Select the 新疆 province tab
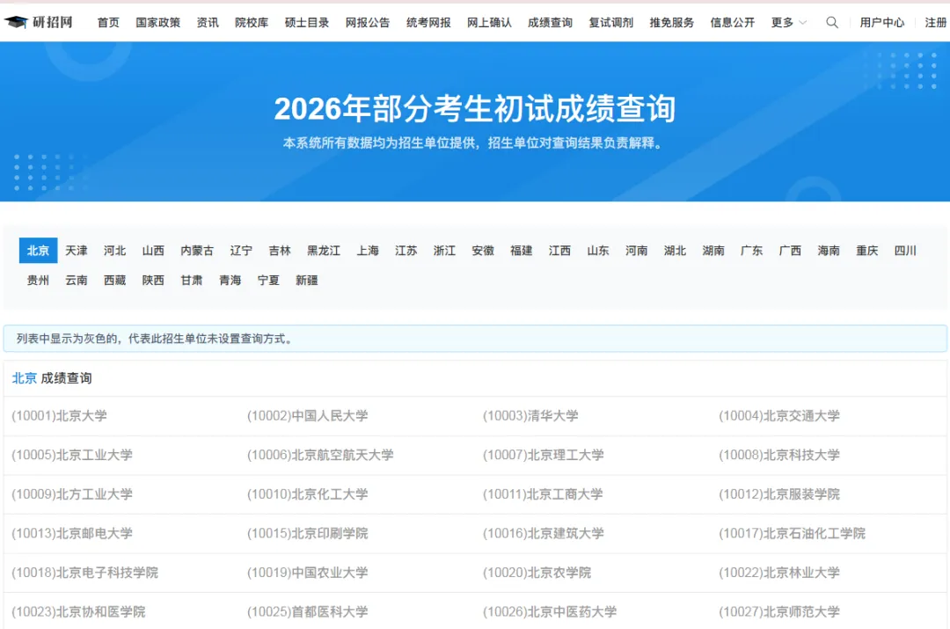950x629 pixels. pyautogui.click(x=307, y=280)
